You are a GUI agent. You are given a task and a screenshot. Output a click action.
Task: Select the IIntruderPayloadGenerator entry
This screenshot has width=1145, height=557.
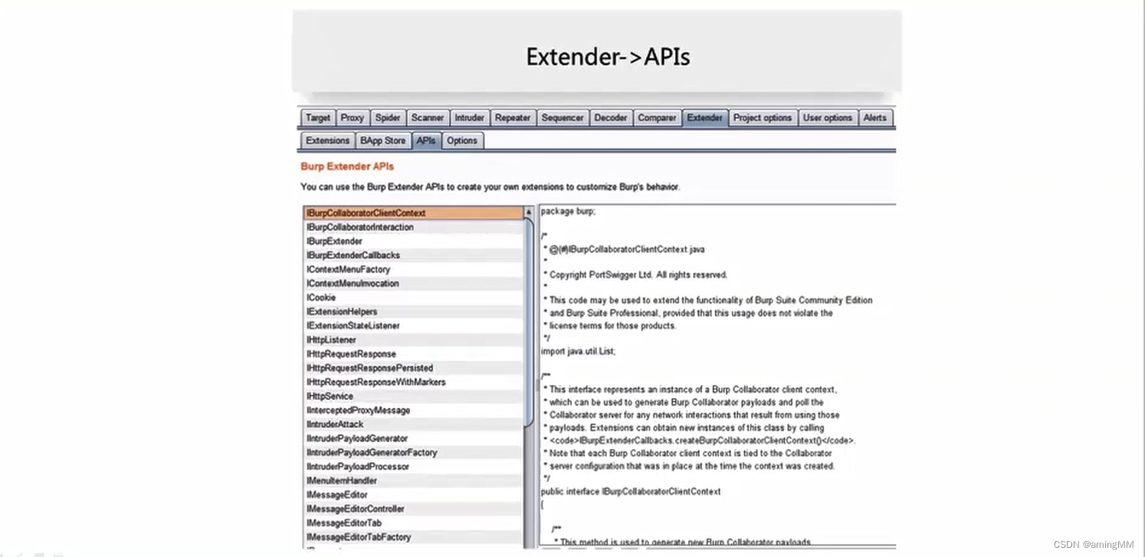[x=413, y=438]
